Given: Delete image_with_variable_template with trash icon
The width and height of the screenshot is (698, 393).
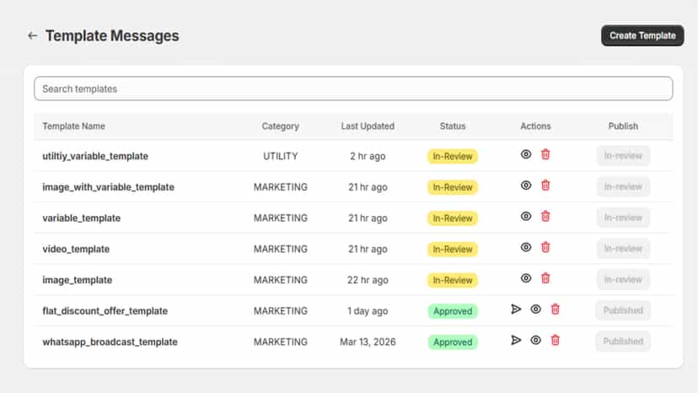Looking at the screenshot, I should pos(545,186).
